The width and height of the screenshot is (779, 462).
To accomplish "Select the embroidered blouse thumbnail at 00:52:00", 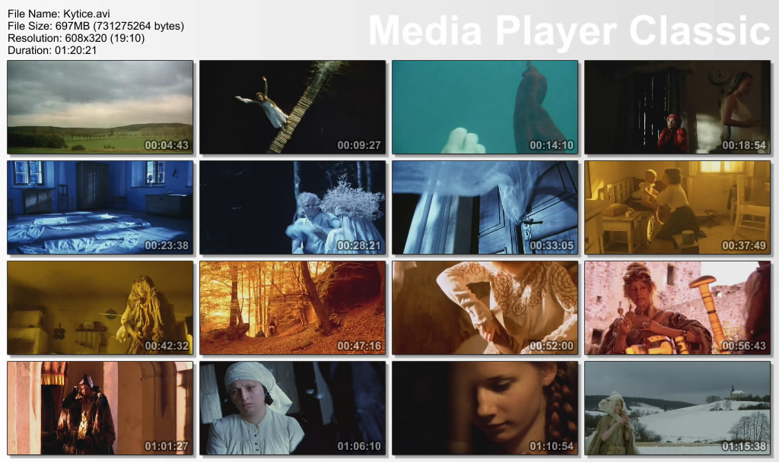I will pos(485,307).
